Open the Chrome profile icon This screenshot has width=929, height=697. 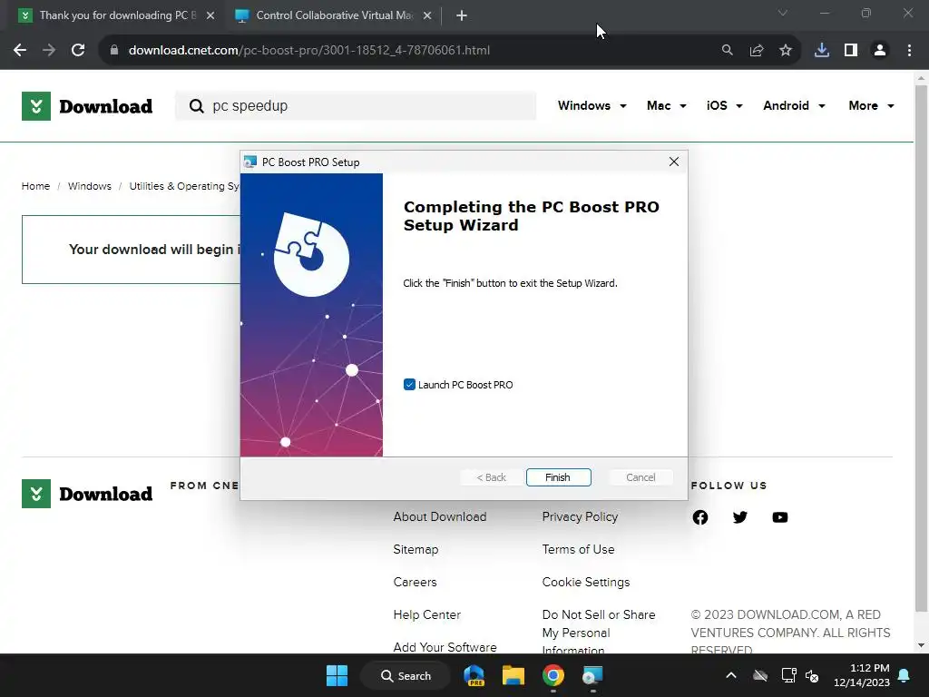880,51
